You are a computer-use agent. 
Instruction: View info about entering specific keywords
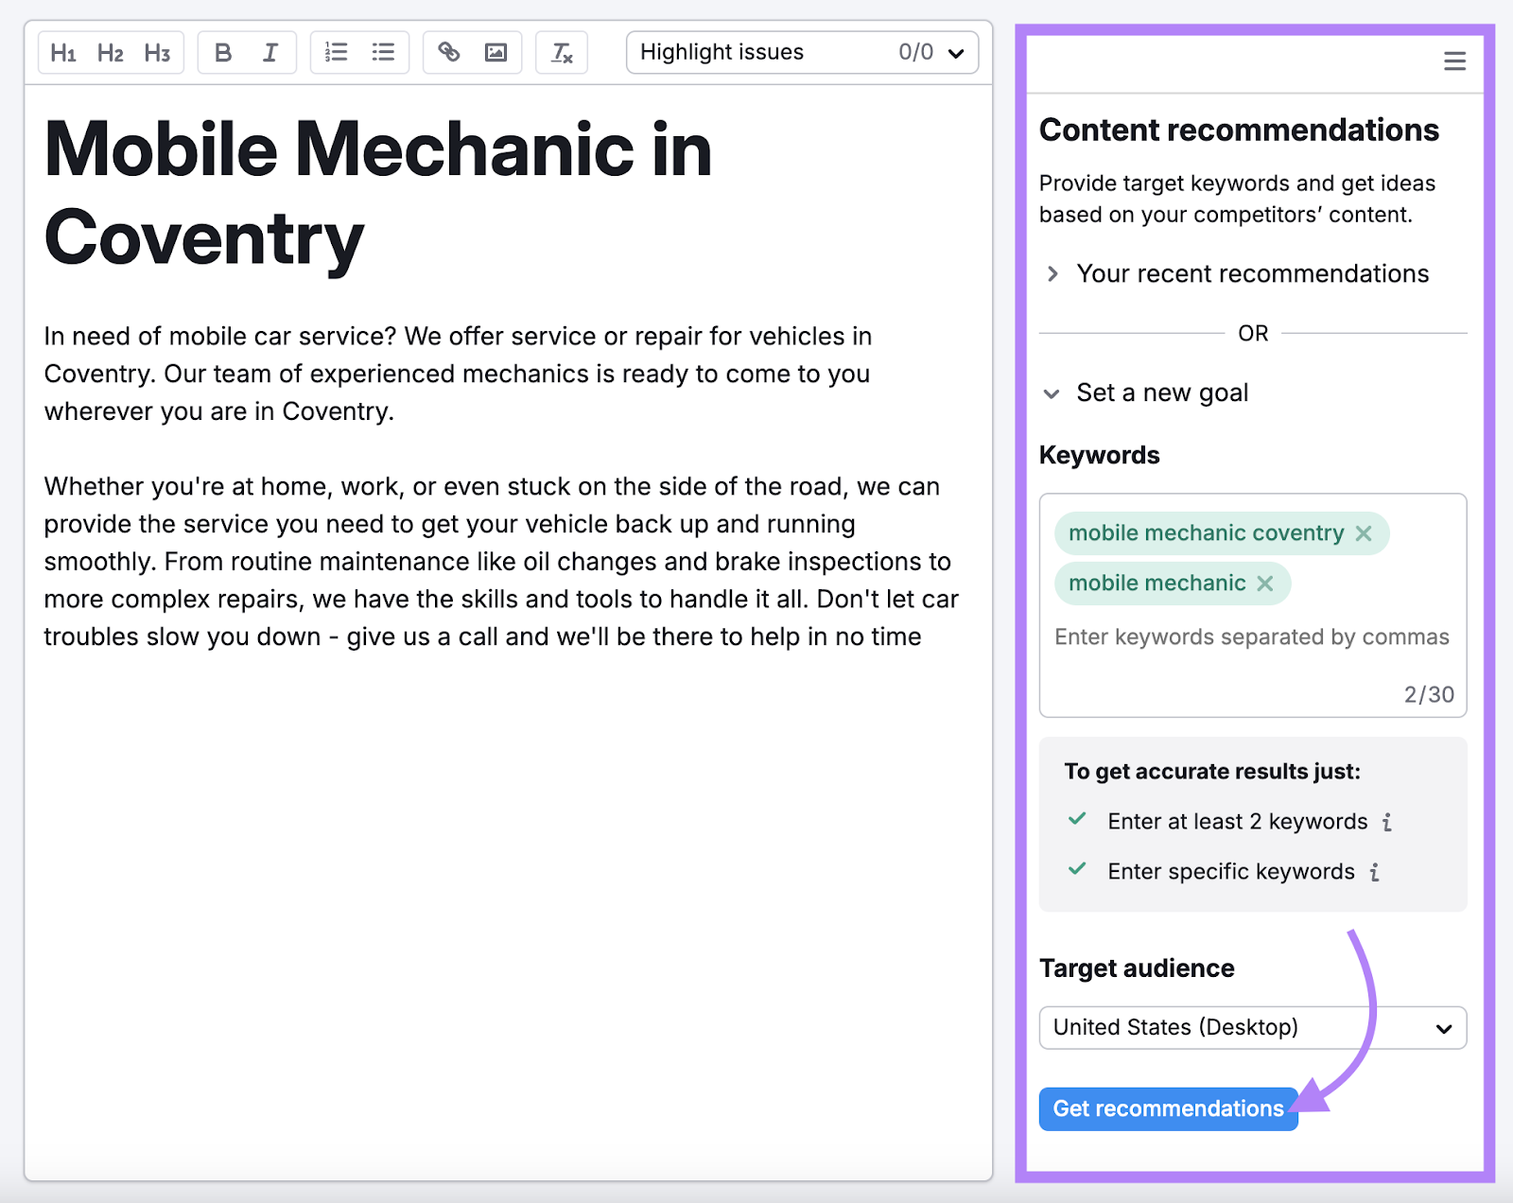tap(1376, 872)
